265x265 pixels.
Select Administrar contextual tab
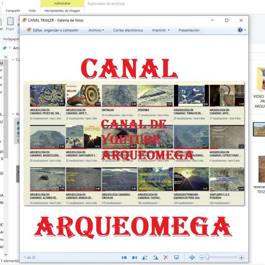[x=62, y=3]
